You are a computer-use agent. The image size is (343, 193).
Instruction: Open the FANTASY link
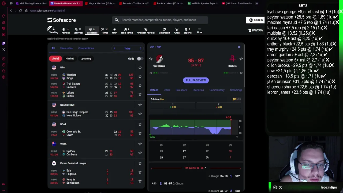pos(255,31)
